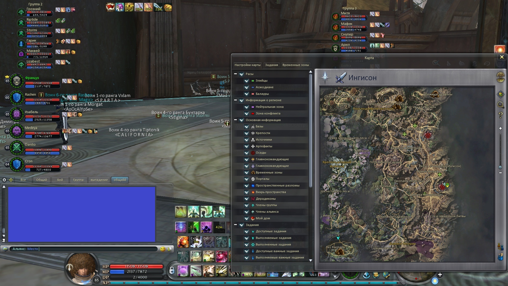Switch to the Задания map tab
The image size is (508, 286).
pos(271,65)
